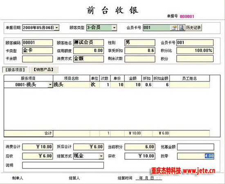
Task: Click the 找零 field showing 4.00
Action: coord(196,156)
